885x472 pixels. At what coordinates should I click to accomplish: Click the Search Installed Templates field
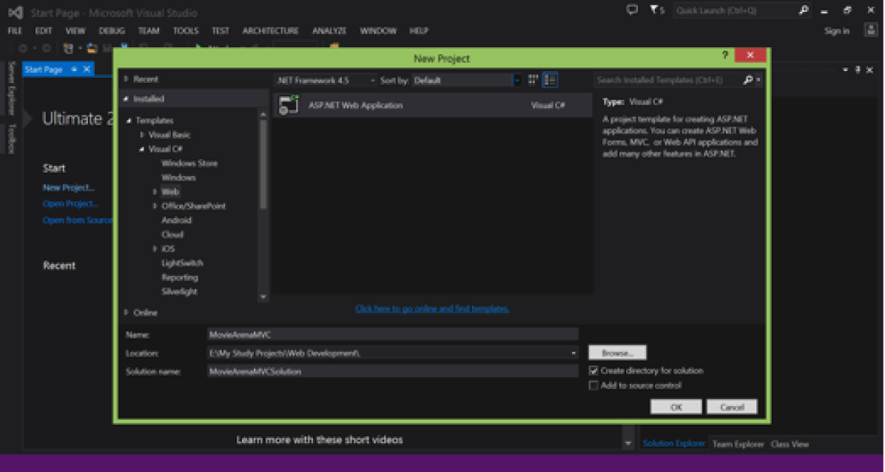[669, 80]
